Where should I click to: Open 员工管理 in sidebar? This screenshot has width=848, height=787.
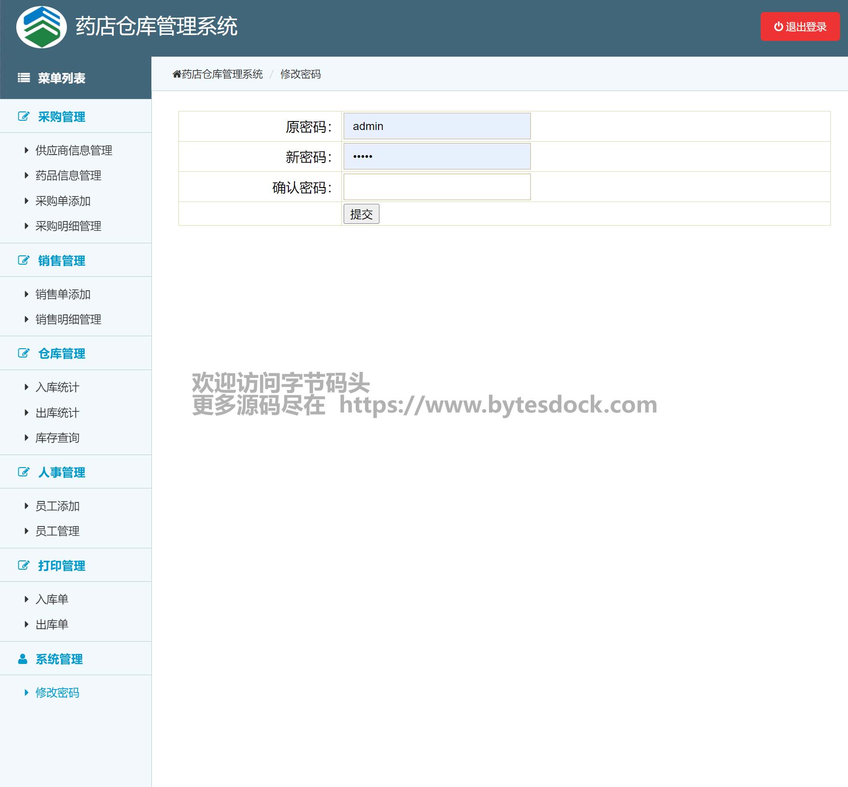tap(58, 531)
